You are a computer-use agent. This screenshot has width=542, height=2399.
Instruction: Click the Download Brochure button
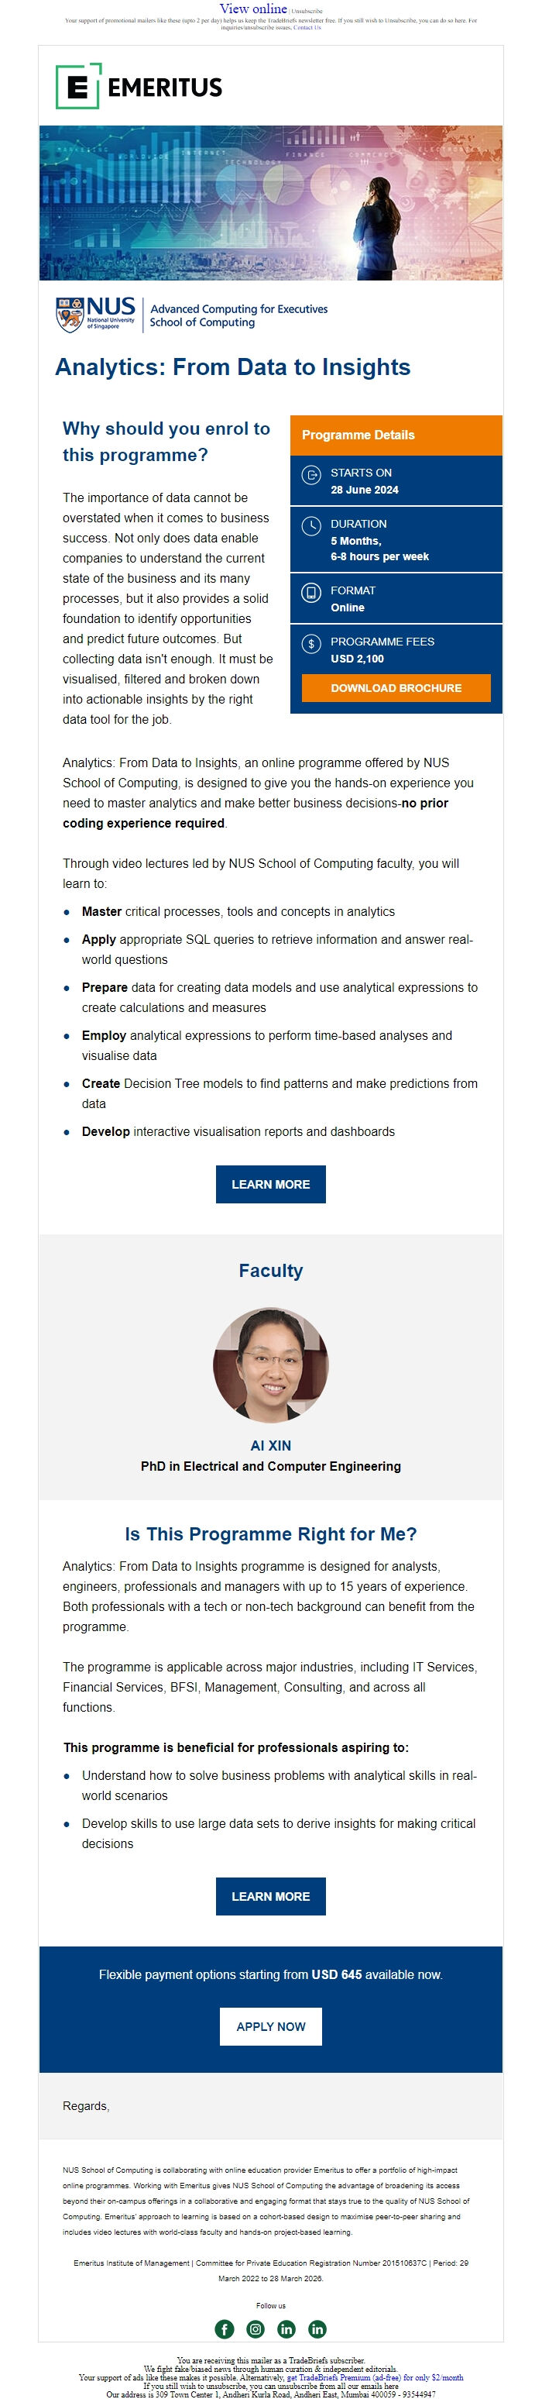click(x=396, y=687)
